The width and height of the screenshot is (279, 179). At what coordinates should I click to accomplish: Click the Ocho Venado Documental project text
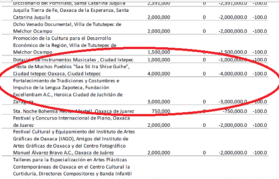click(67, 28)
